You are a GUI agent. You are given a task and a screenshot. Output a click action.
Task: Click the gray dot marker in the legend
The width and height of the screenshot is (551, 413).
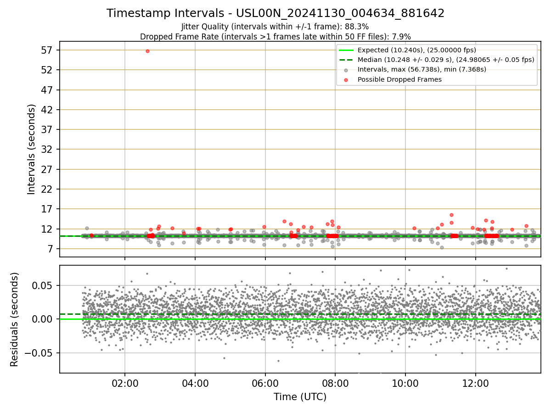tap(346, 70)
